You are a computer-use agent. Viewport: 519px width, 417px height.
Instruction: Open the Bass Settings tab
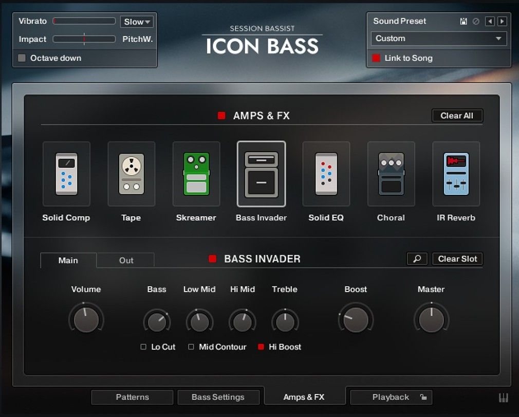tap(218, 397)
